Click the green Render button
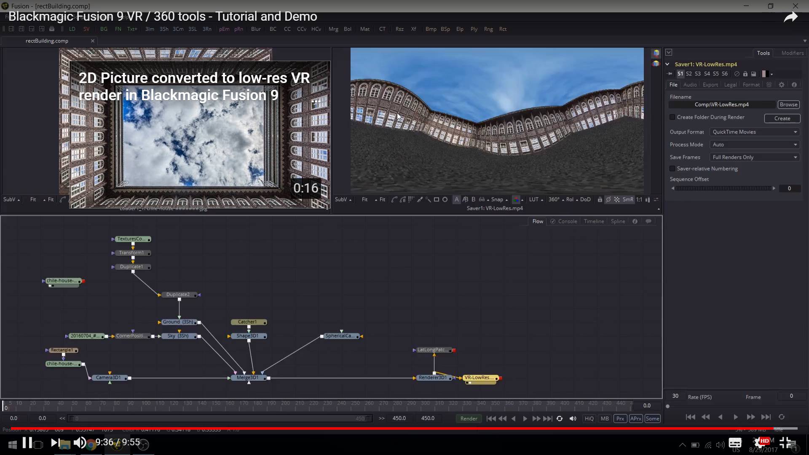 [x=469, y=418]
